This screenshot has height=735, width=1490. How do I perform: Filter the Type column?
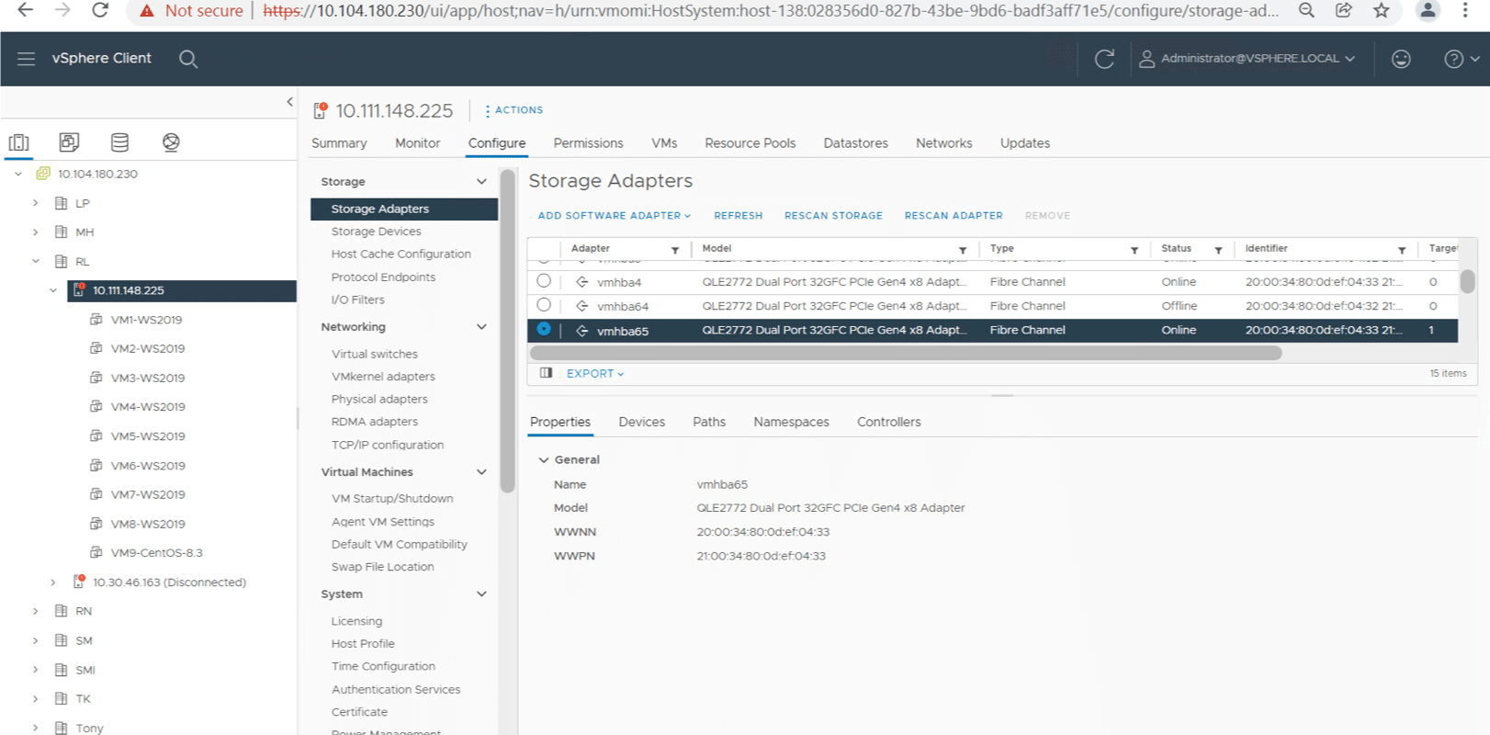1134,250
